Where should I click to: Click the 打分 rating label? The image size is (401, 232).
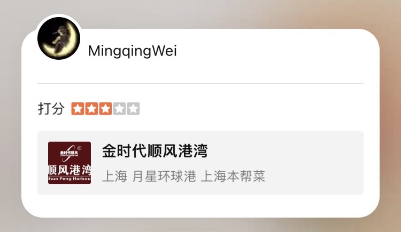coord(51,109)
